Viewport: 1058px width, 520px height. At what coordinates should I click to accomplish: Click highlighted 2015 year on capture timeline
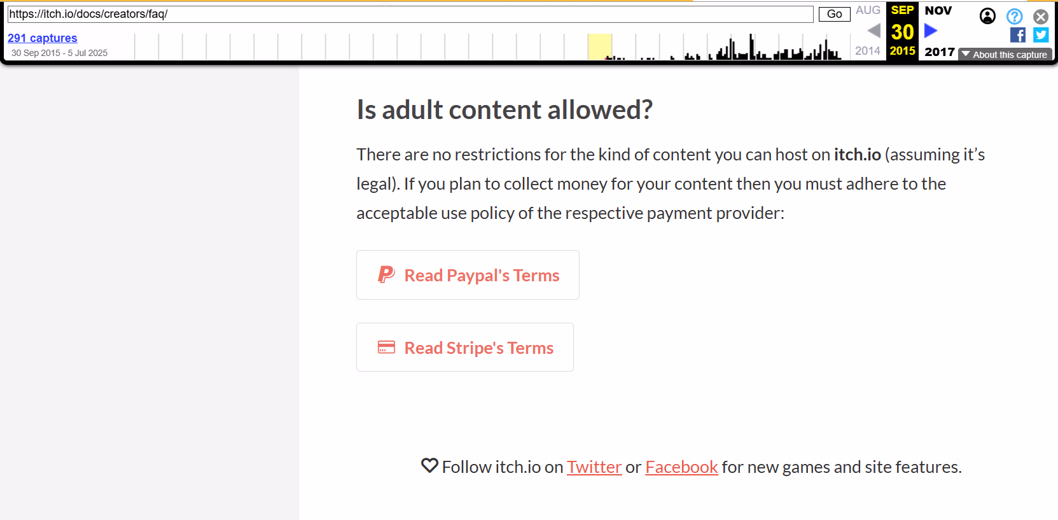599,47
